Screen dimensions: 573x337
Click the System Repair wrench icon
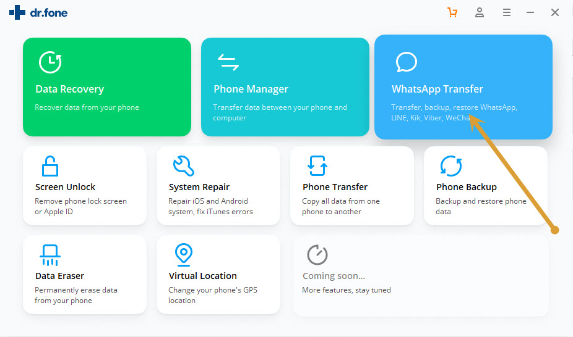pyautogui.click(x=183, y=166)
